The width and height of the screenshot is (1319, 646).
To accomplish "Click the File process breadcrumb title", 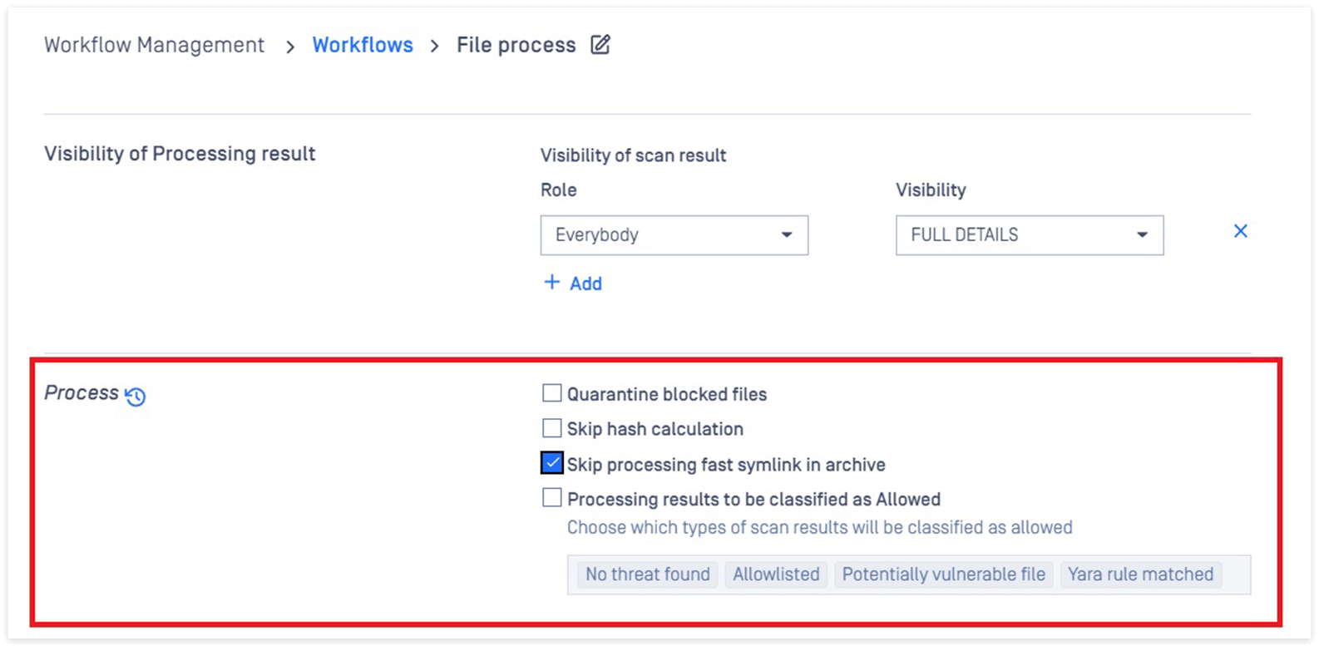I will 516,45.
